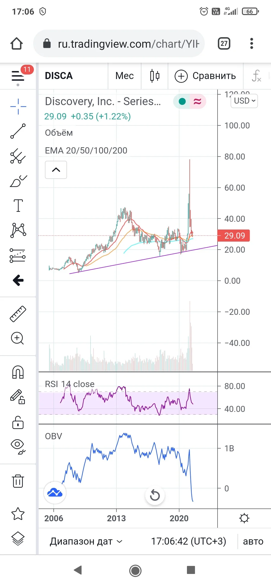Toggle lock all drawing tools

(x=18, y=422)
